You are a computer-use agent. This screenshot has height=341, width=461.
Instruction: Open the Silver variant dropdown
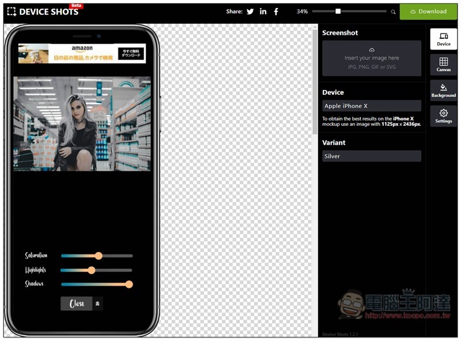point(372,156)
